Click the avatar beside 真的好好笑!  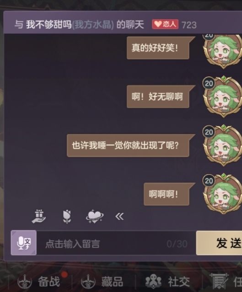tap(223, 51)
